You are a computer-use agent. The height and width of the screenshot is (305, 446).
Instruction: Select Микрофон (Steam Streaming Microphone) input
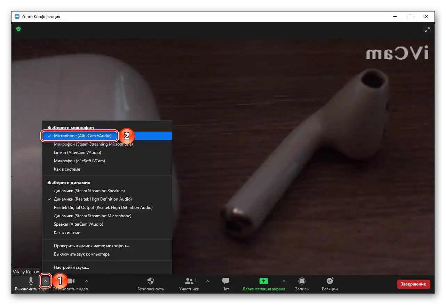click(107, 144)
